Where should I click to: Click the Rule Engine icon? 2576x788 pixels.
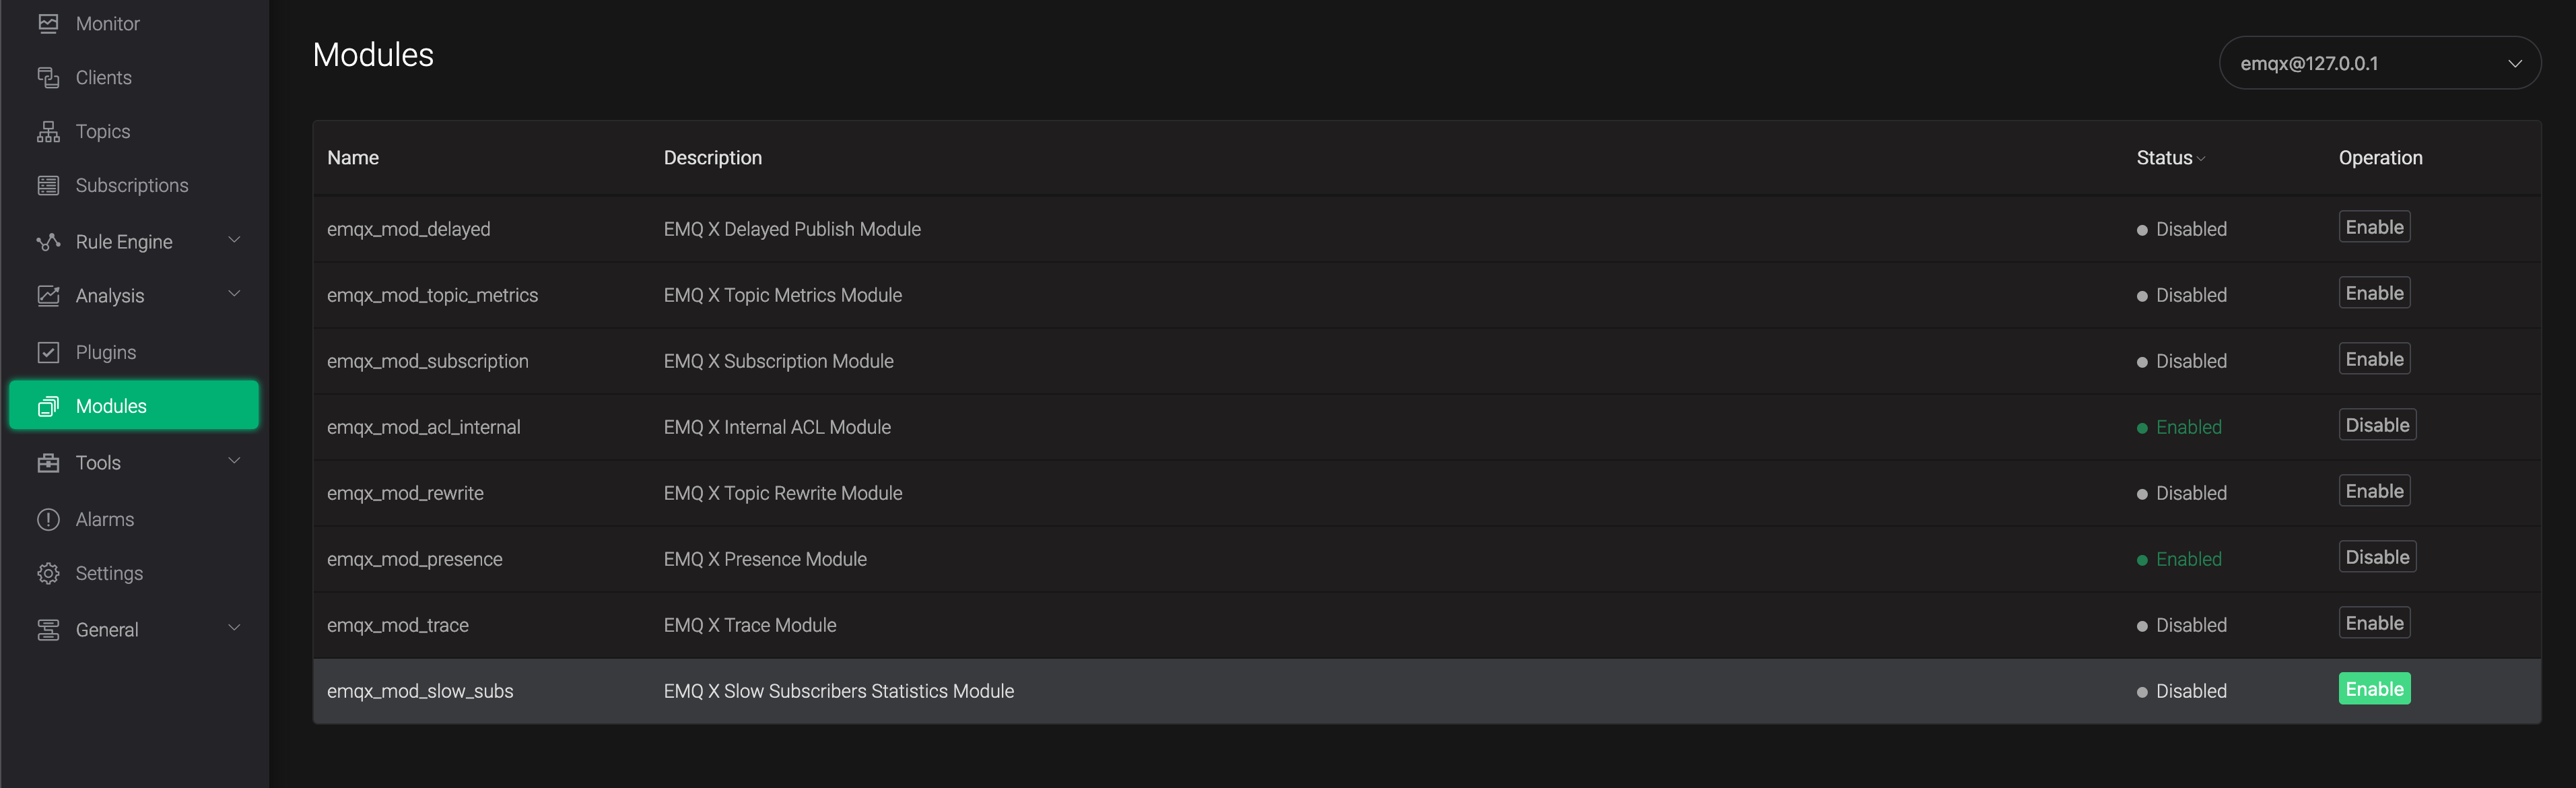[48, 242]
